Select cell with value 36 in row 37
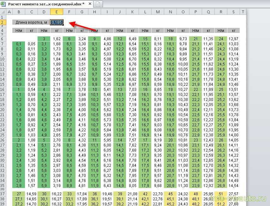The height and width of the screenshot is (206, 270). 94,194
